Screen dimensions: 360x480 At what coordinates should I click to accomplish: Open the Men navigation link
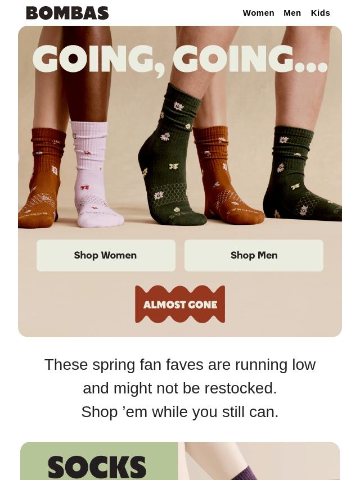click(x=292, y=13)
